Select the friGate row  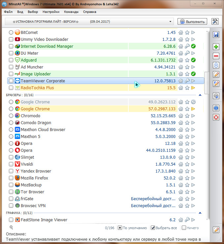click(106, 199)
